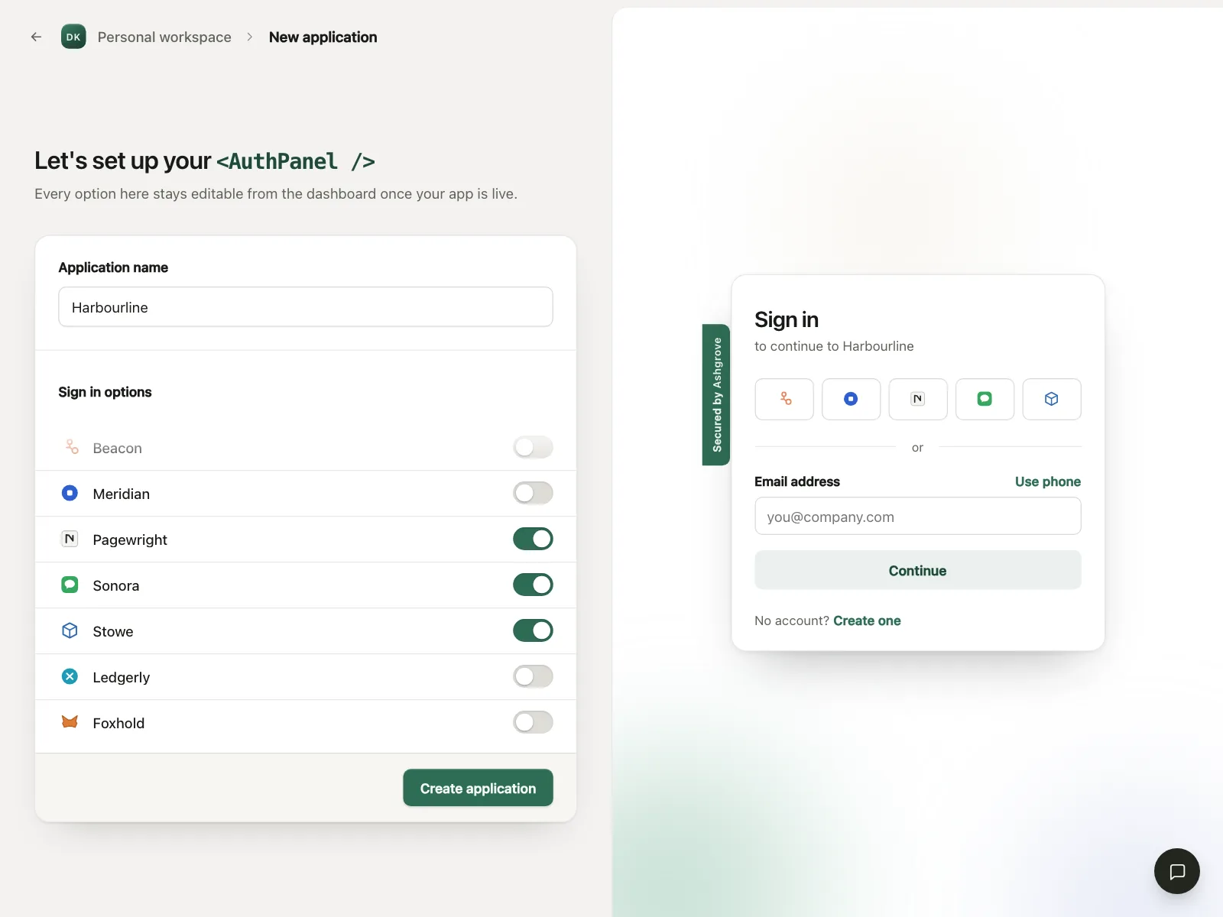1223x917 pixels.
Task: Open the DK workspace avatar
Action: pyautogui.click(x=73, y=37)
